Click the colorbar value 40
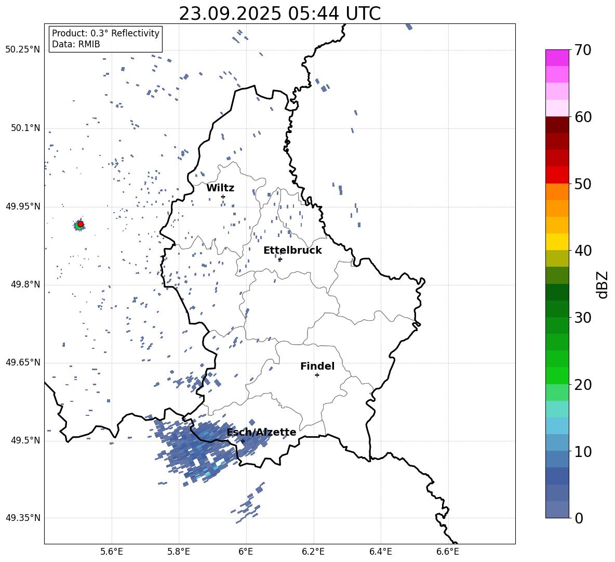This screenshot has height=562, width=615. 583,251
